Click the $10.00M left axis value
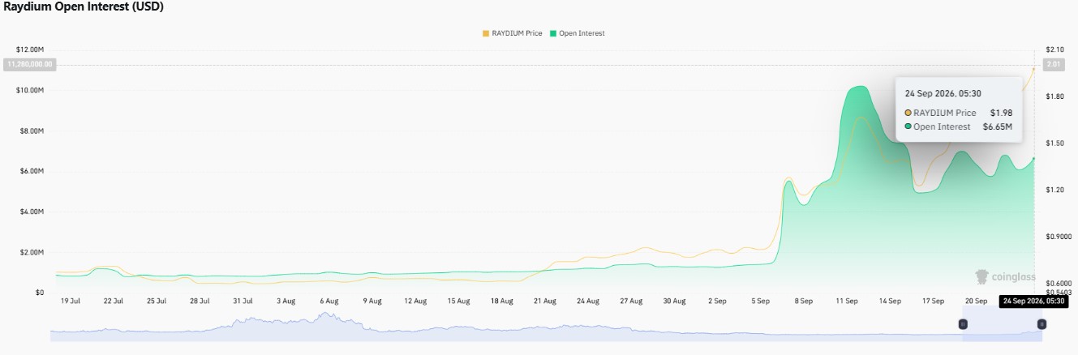 (29, 90)
